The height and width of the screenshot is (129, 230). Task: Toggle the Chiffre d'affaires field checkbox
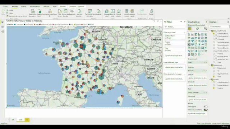coord(214,34)
